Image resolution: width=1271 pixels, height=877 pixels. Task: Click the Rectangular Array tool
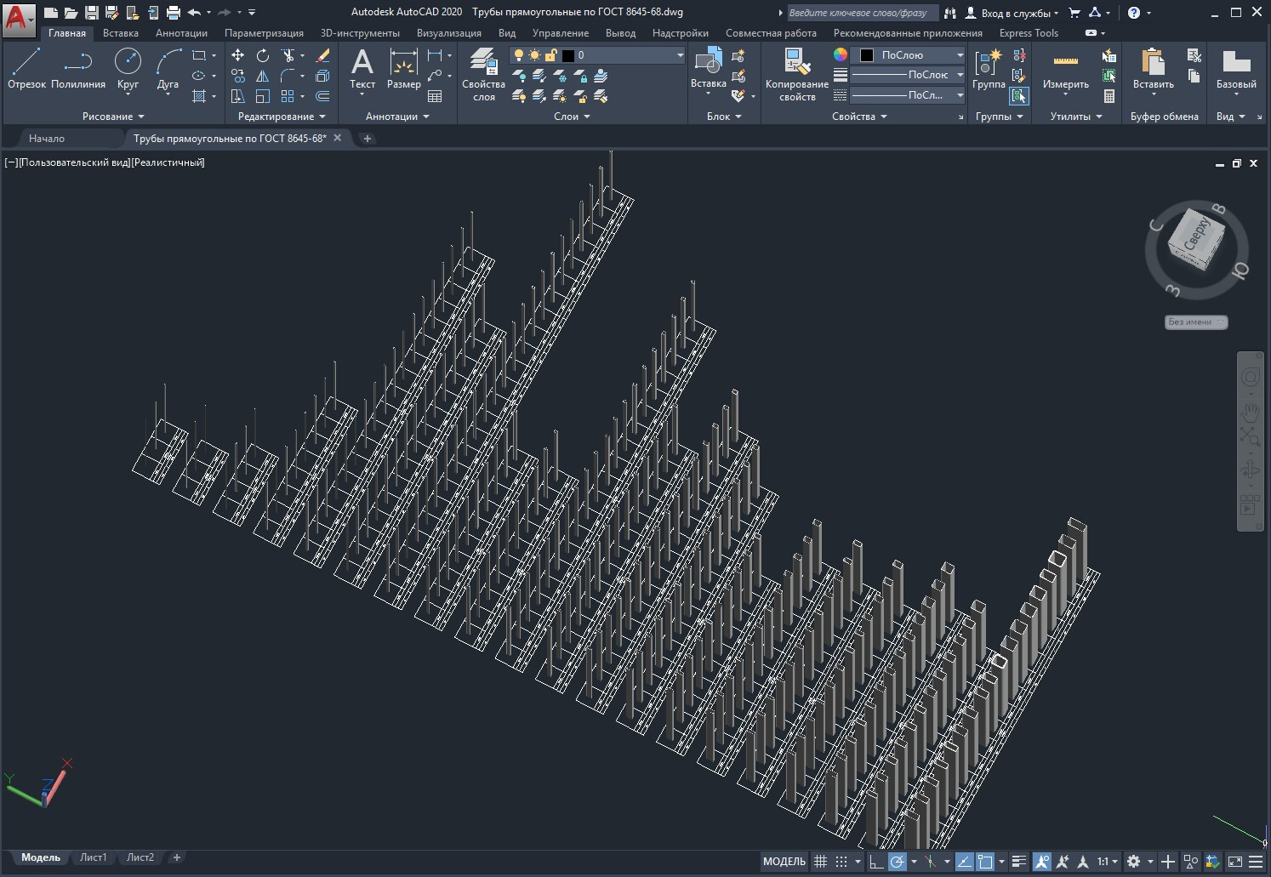tap(288, 96)
